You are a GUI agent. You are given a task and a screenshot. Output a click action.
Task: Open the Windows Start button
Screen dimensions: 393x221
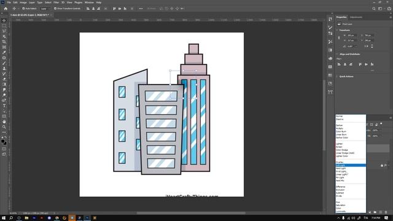click(x=4, y=218)
